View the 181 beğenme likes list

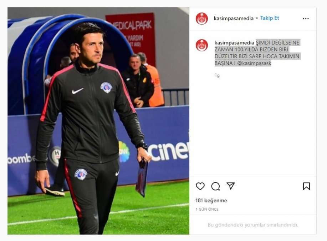point(211,201)
